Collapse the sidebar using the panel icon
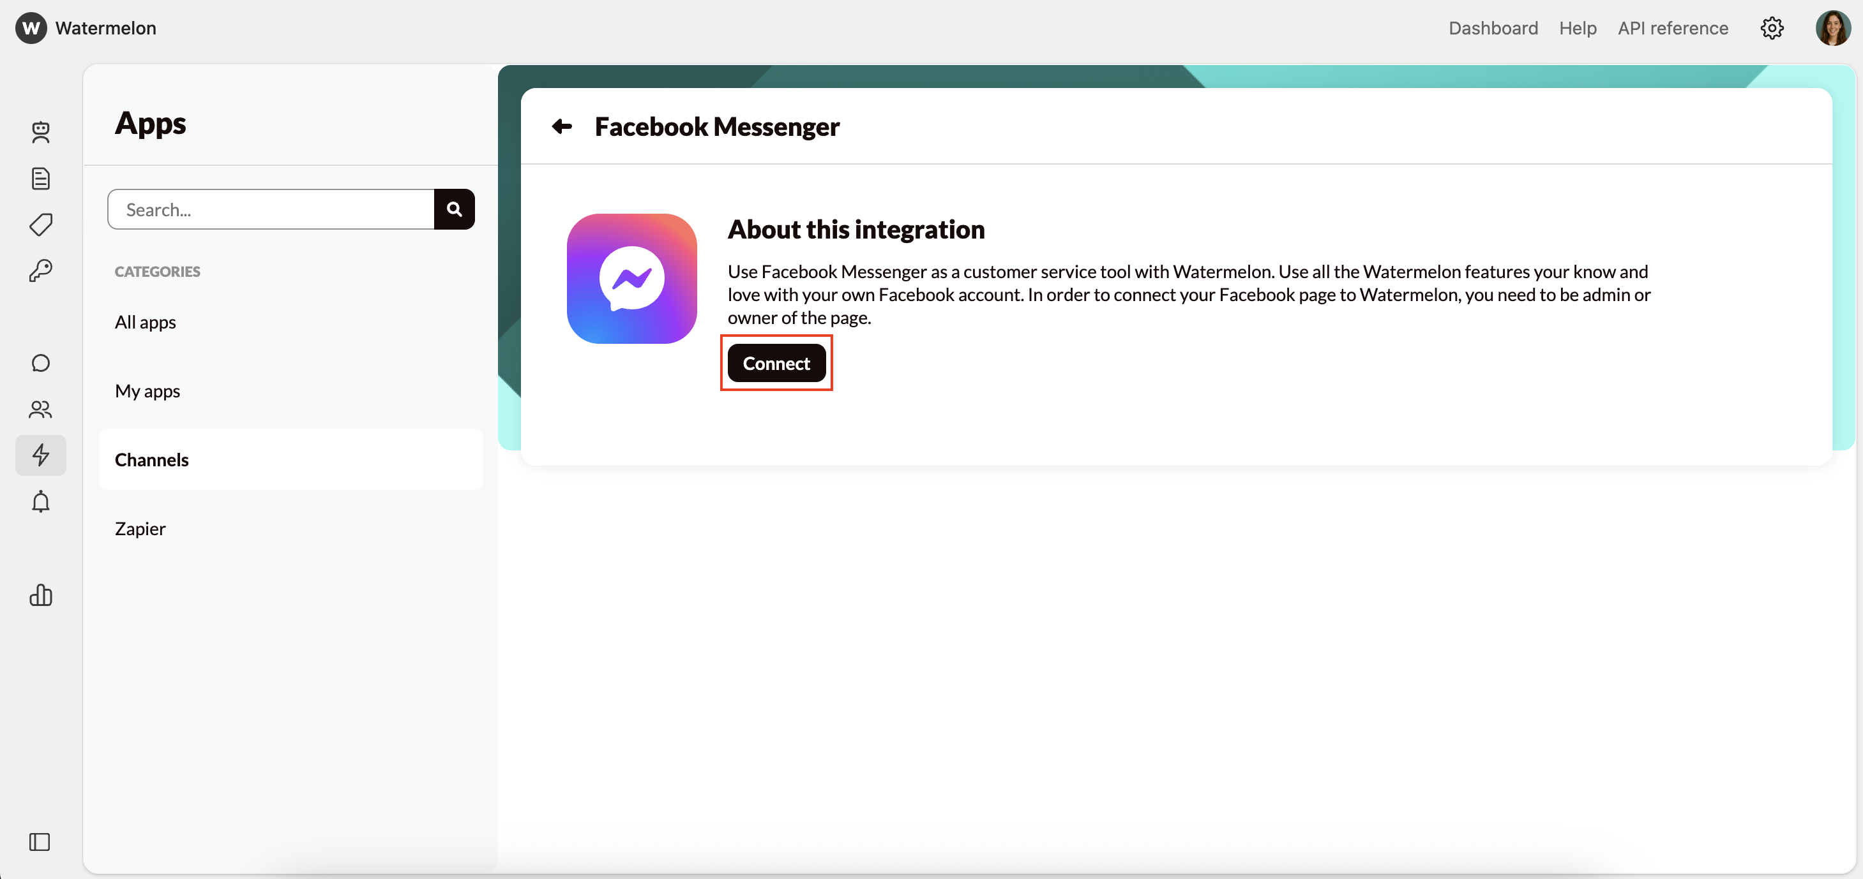The image size is (1863, 879). coord(40,842)
